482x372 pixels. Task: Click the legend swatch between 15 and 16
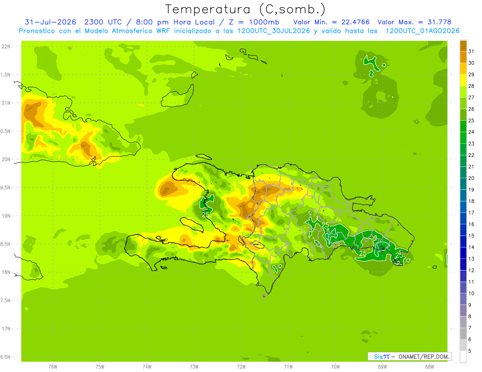(463, 230)
